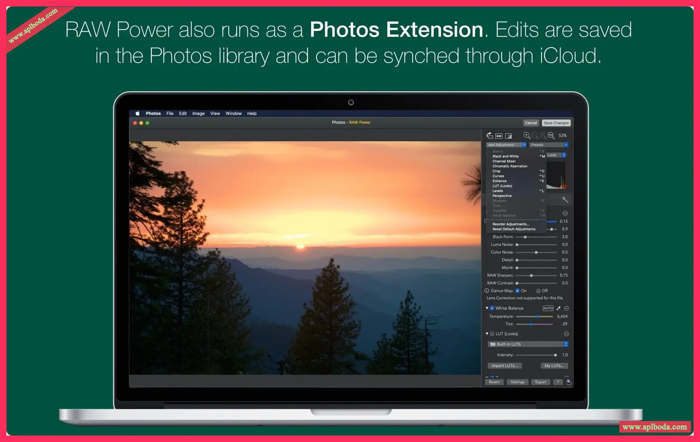Screen dimensions: 700x442
Task: Click the Temperature value 6,654
Action: point(562,316)
